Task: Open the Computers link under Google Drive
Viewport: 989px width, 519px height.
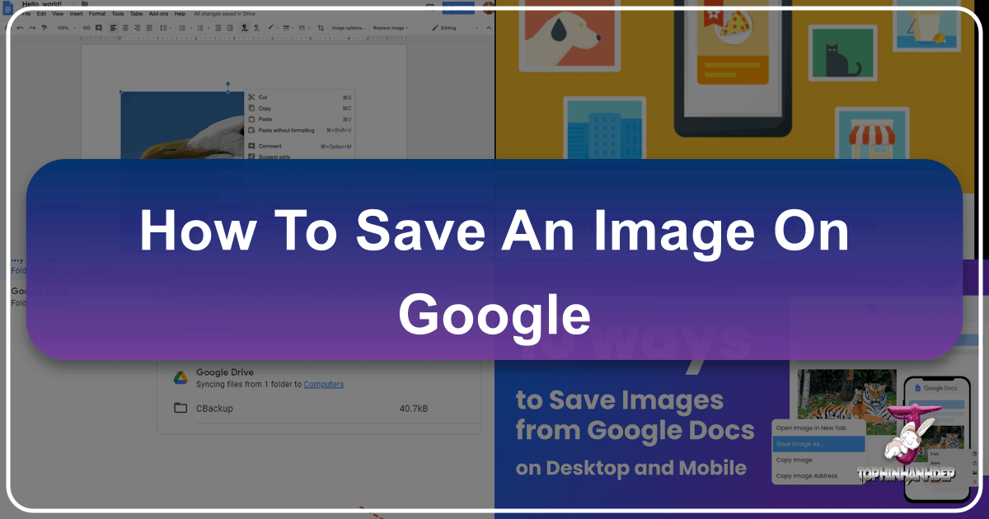Action: 323,384
